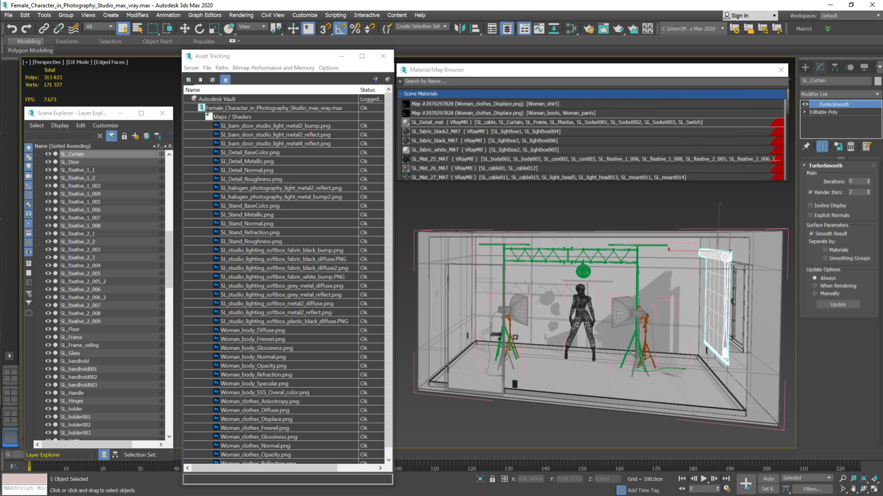
Task: Check Separate by Materials checkbox
Action: click(x=826, y=250)
